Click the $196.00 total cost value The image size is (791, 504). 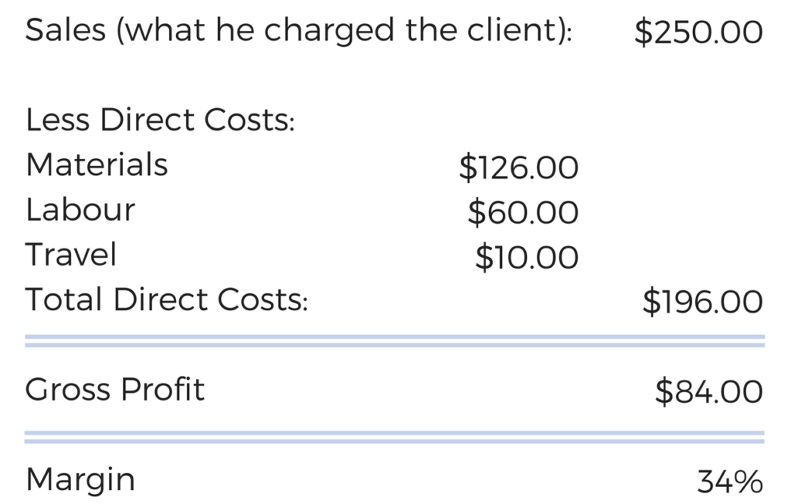pyautogui.click(x=703, y=302)
